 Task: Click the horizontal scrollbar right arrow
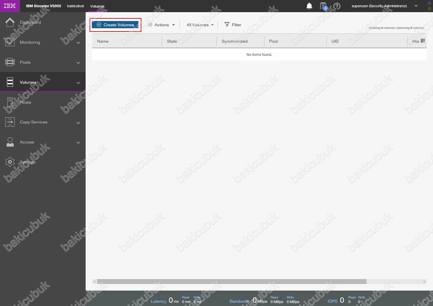coord(424,282)
